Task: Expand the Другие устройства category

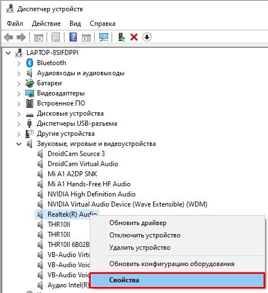Action: (19, 134)
